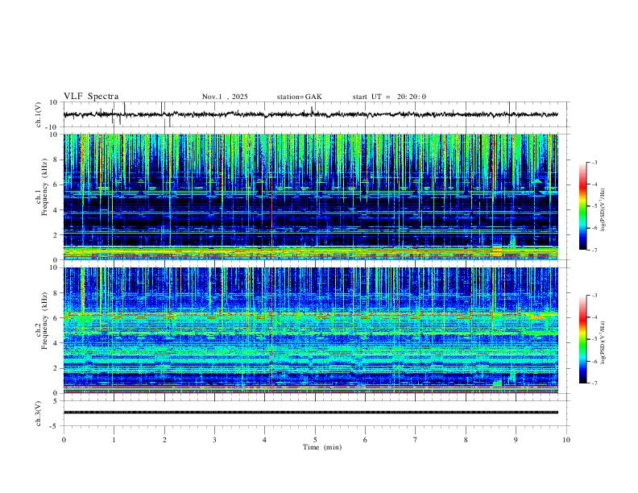Screen dimensions: 638x493
Task: Click time axis tick label "4"
Action: [x=264, y=440]
